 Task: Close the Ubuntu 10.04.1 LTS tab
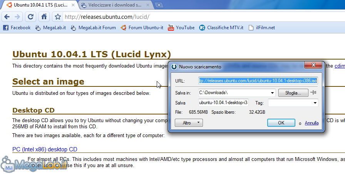click(73, 5)
